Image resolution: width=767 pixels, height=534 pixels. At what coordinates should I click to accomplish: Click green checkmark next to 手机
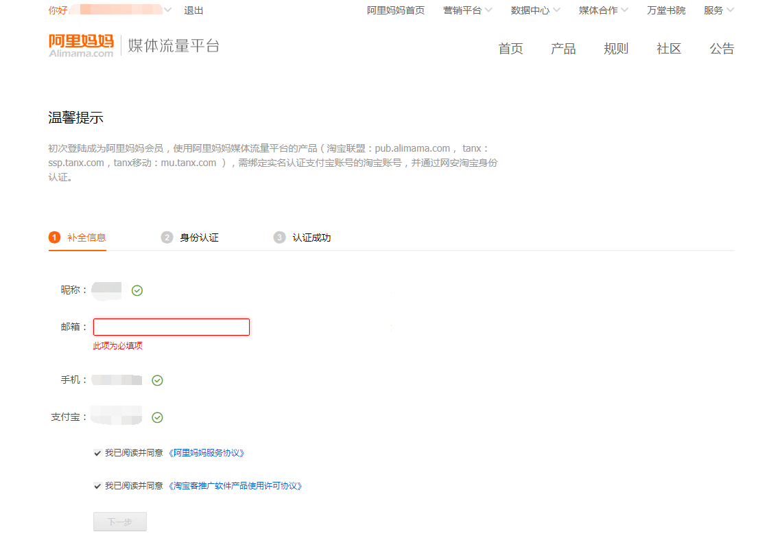[x=157, y=380]
